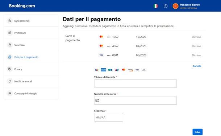Open Compagni di viaggio in the sidebar
This screenshot has width=221, height=136.
pos(31,93)
